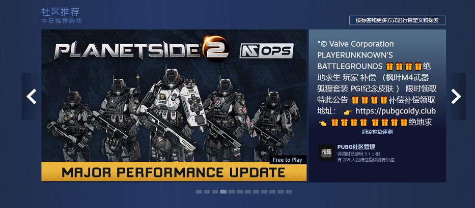475x208 pixels.
Task: Click the PlanetSide 2 title logo
Action: pos(141,49)
